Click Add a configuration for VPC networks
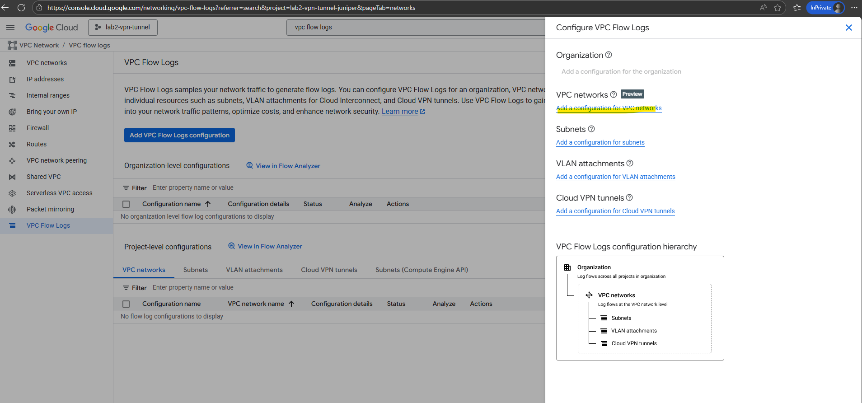Screen dimensions: 862x403 (609, 108)
